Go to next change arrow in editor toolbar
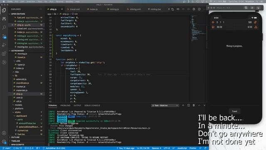 point(188,9)
